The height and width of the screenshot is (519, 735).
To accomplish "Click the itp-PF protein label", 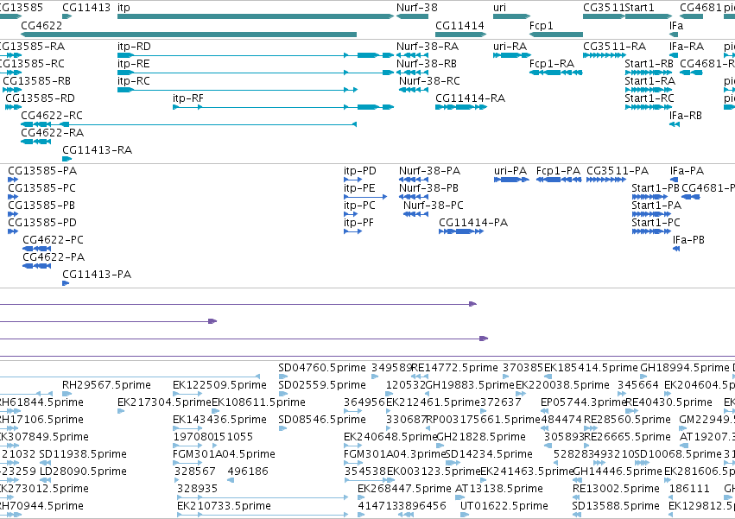I will pos(358,223).
